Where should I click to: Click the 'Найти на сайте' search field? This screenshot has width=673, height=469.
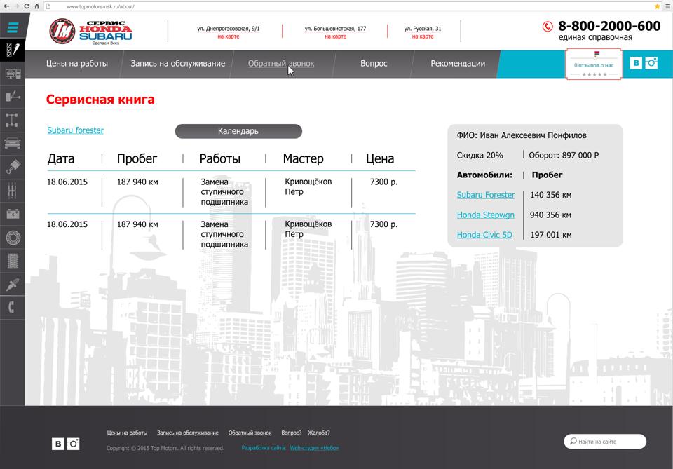[x=605, y=442]
